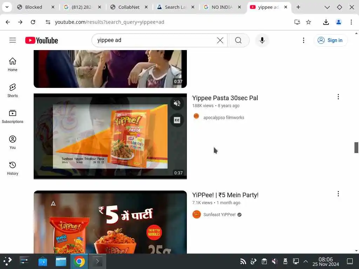
Task: Reload the page
Action: click(x=33, y=22)
